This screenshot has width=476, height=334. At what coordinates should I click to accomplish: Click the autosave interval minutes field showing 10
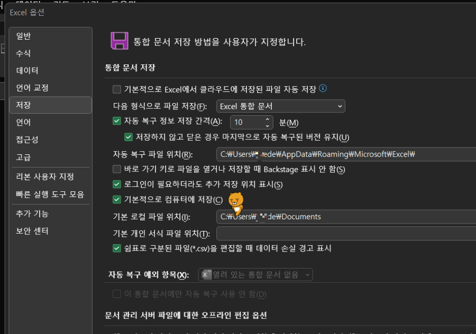point(247,122)
